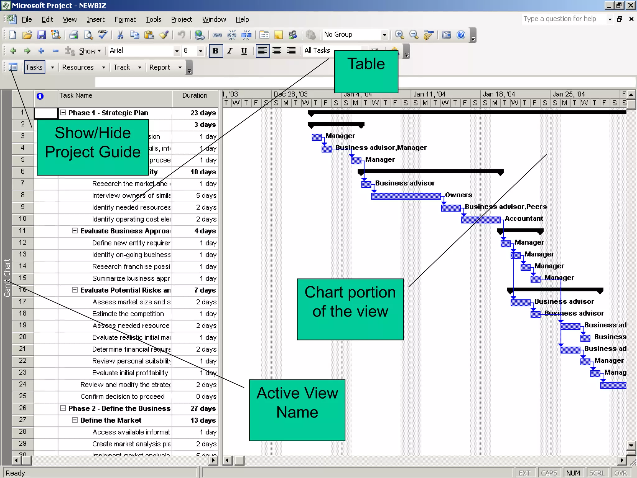Zoom out on the timescale
Image resolution: width=637 pixels, height=478 pixels.
click(x=414, y=35)
